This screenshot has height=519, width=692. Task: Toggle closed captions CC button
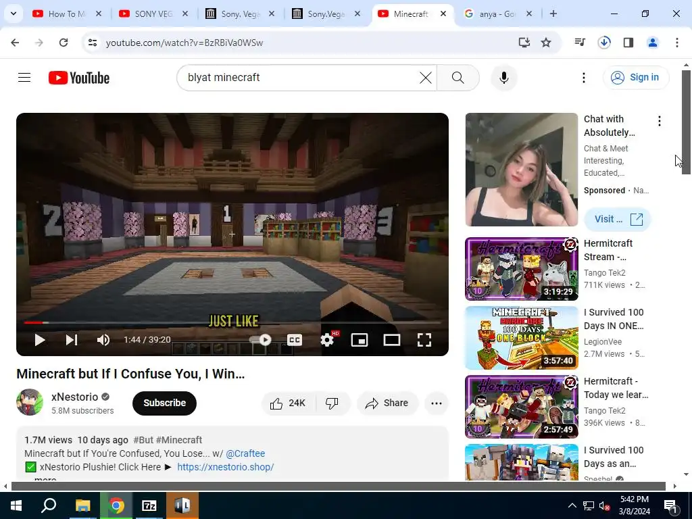295,340
